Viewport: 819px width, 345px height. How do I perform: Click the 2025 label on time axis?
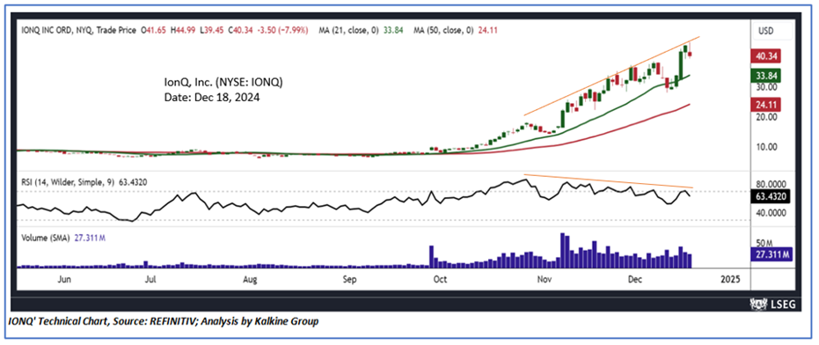point(730,280)
